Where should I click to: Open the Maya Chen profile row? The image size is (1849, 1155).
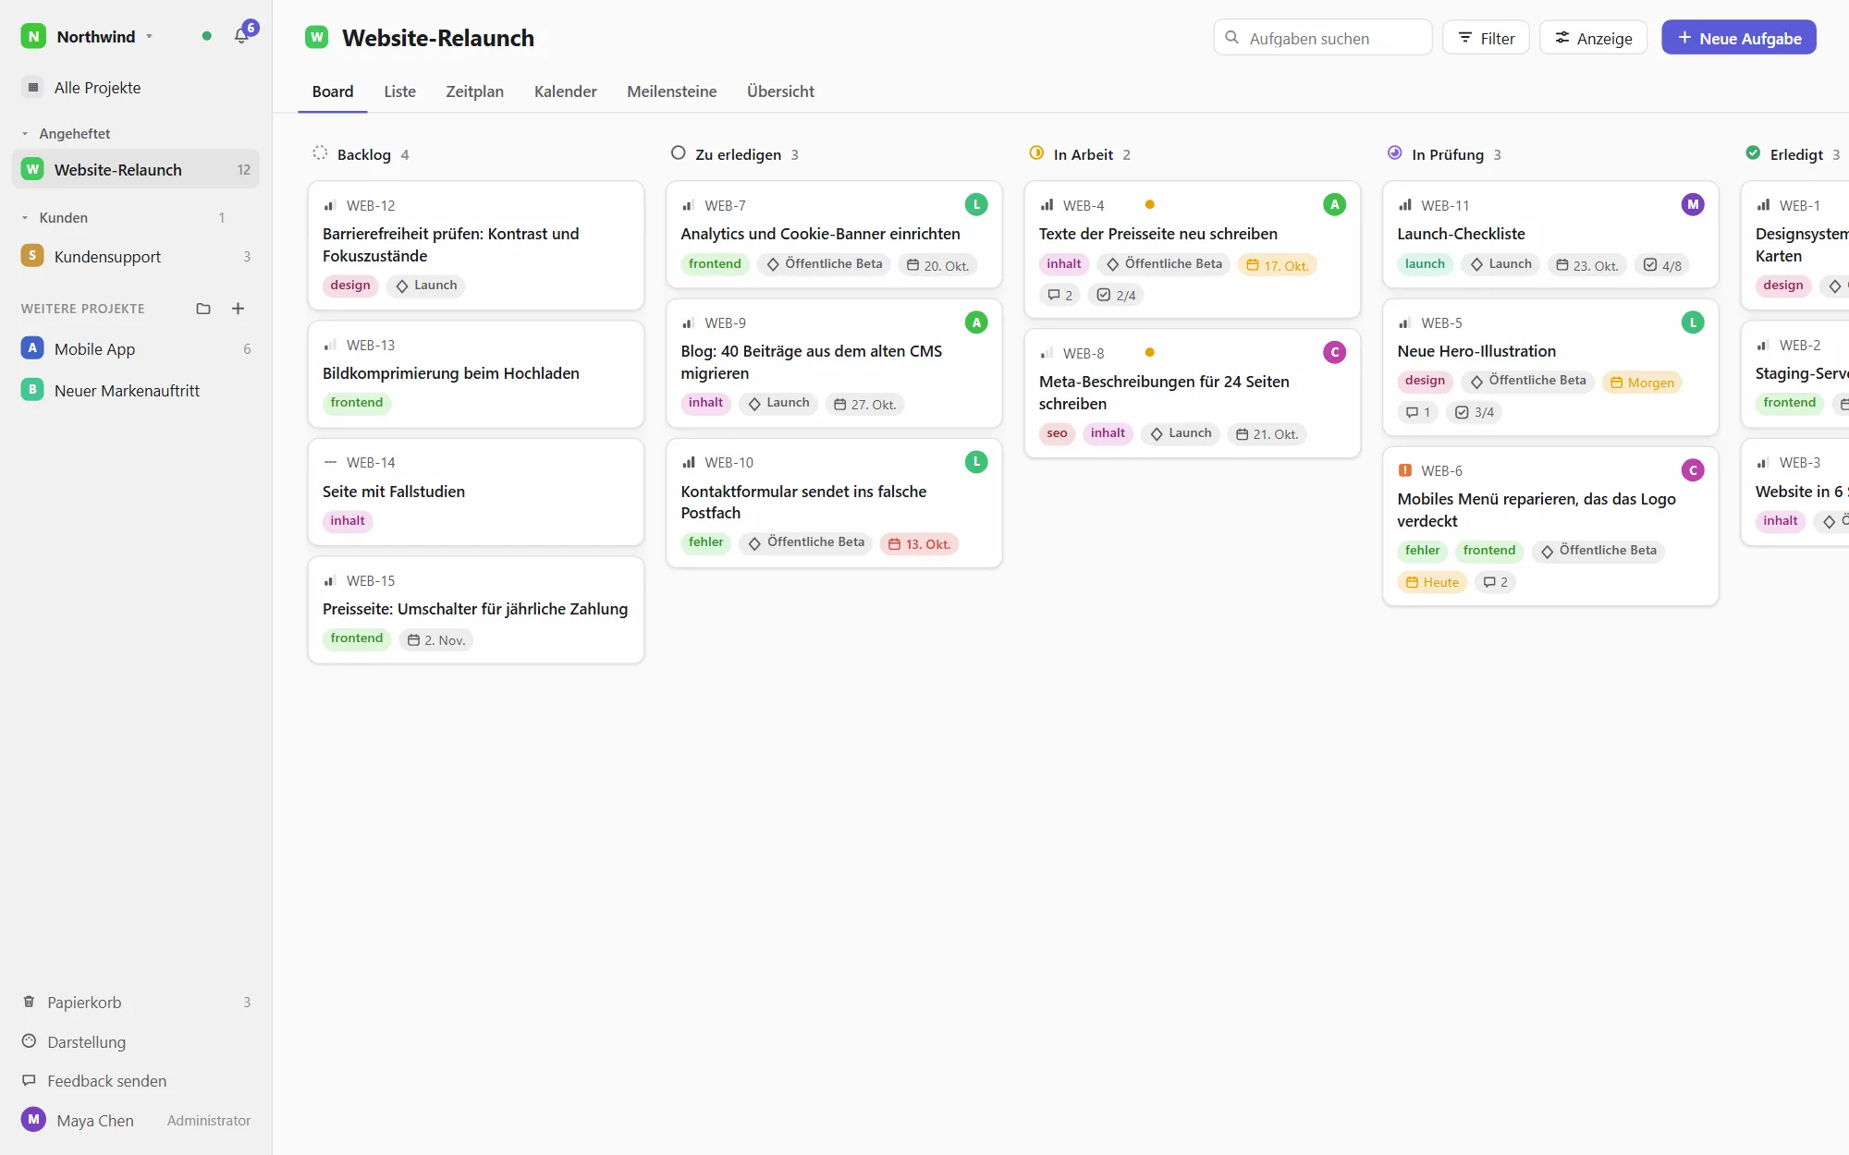[x=136, y=1120]
